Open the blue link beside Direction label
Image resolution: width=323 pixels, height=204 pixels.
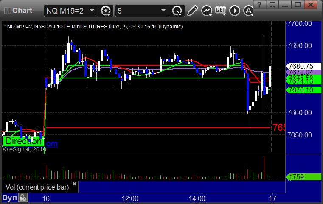51,143
